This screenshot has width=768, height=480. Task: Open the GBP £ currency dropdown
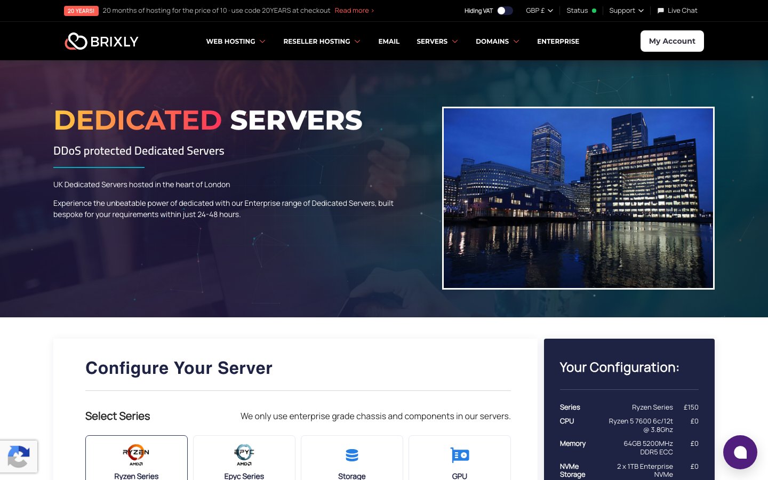click(539, 11)
